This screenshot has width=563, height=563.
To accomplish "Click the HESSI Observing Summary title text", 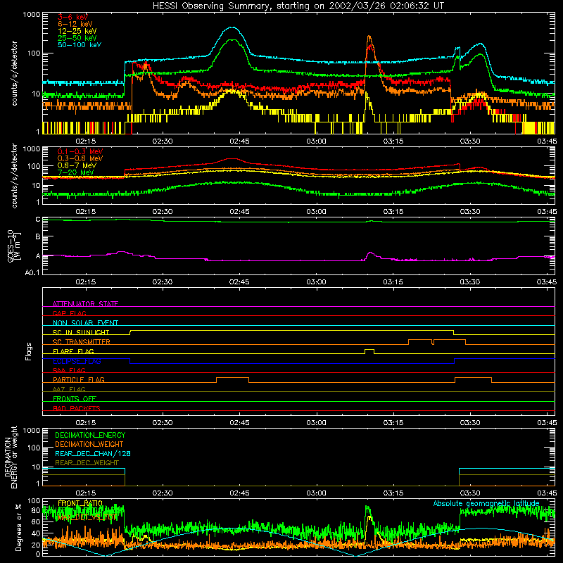I will (298, 6).
